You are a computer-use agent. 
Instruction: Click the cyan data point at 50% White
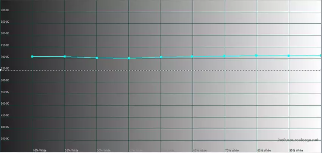pyautogui.click(x=161, y=57)
